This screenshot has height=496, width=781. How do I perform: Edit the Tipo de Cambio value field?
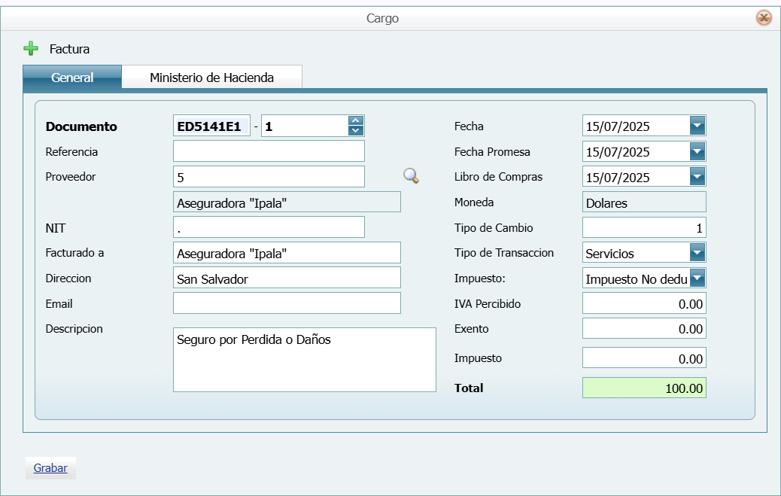coord(644,227)
